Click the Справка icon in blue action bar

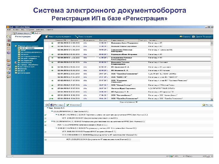pos(181,36)
